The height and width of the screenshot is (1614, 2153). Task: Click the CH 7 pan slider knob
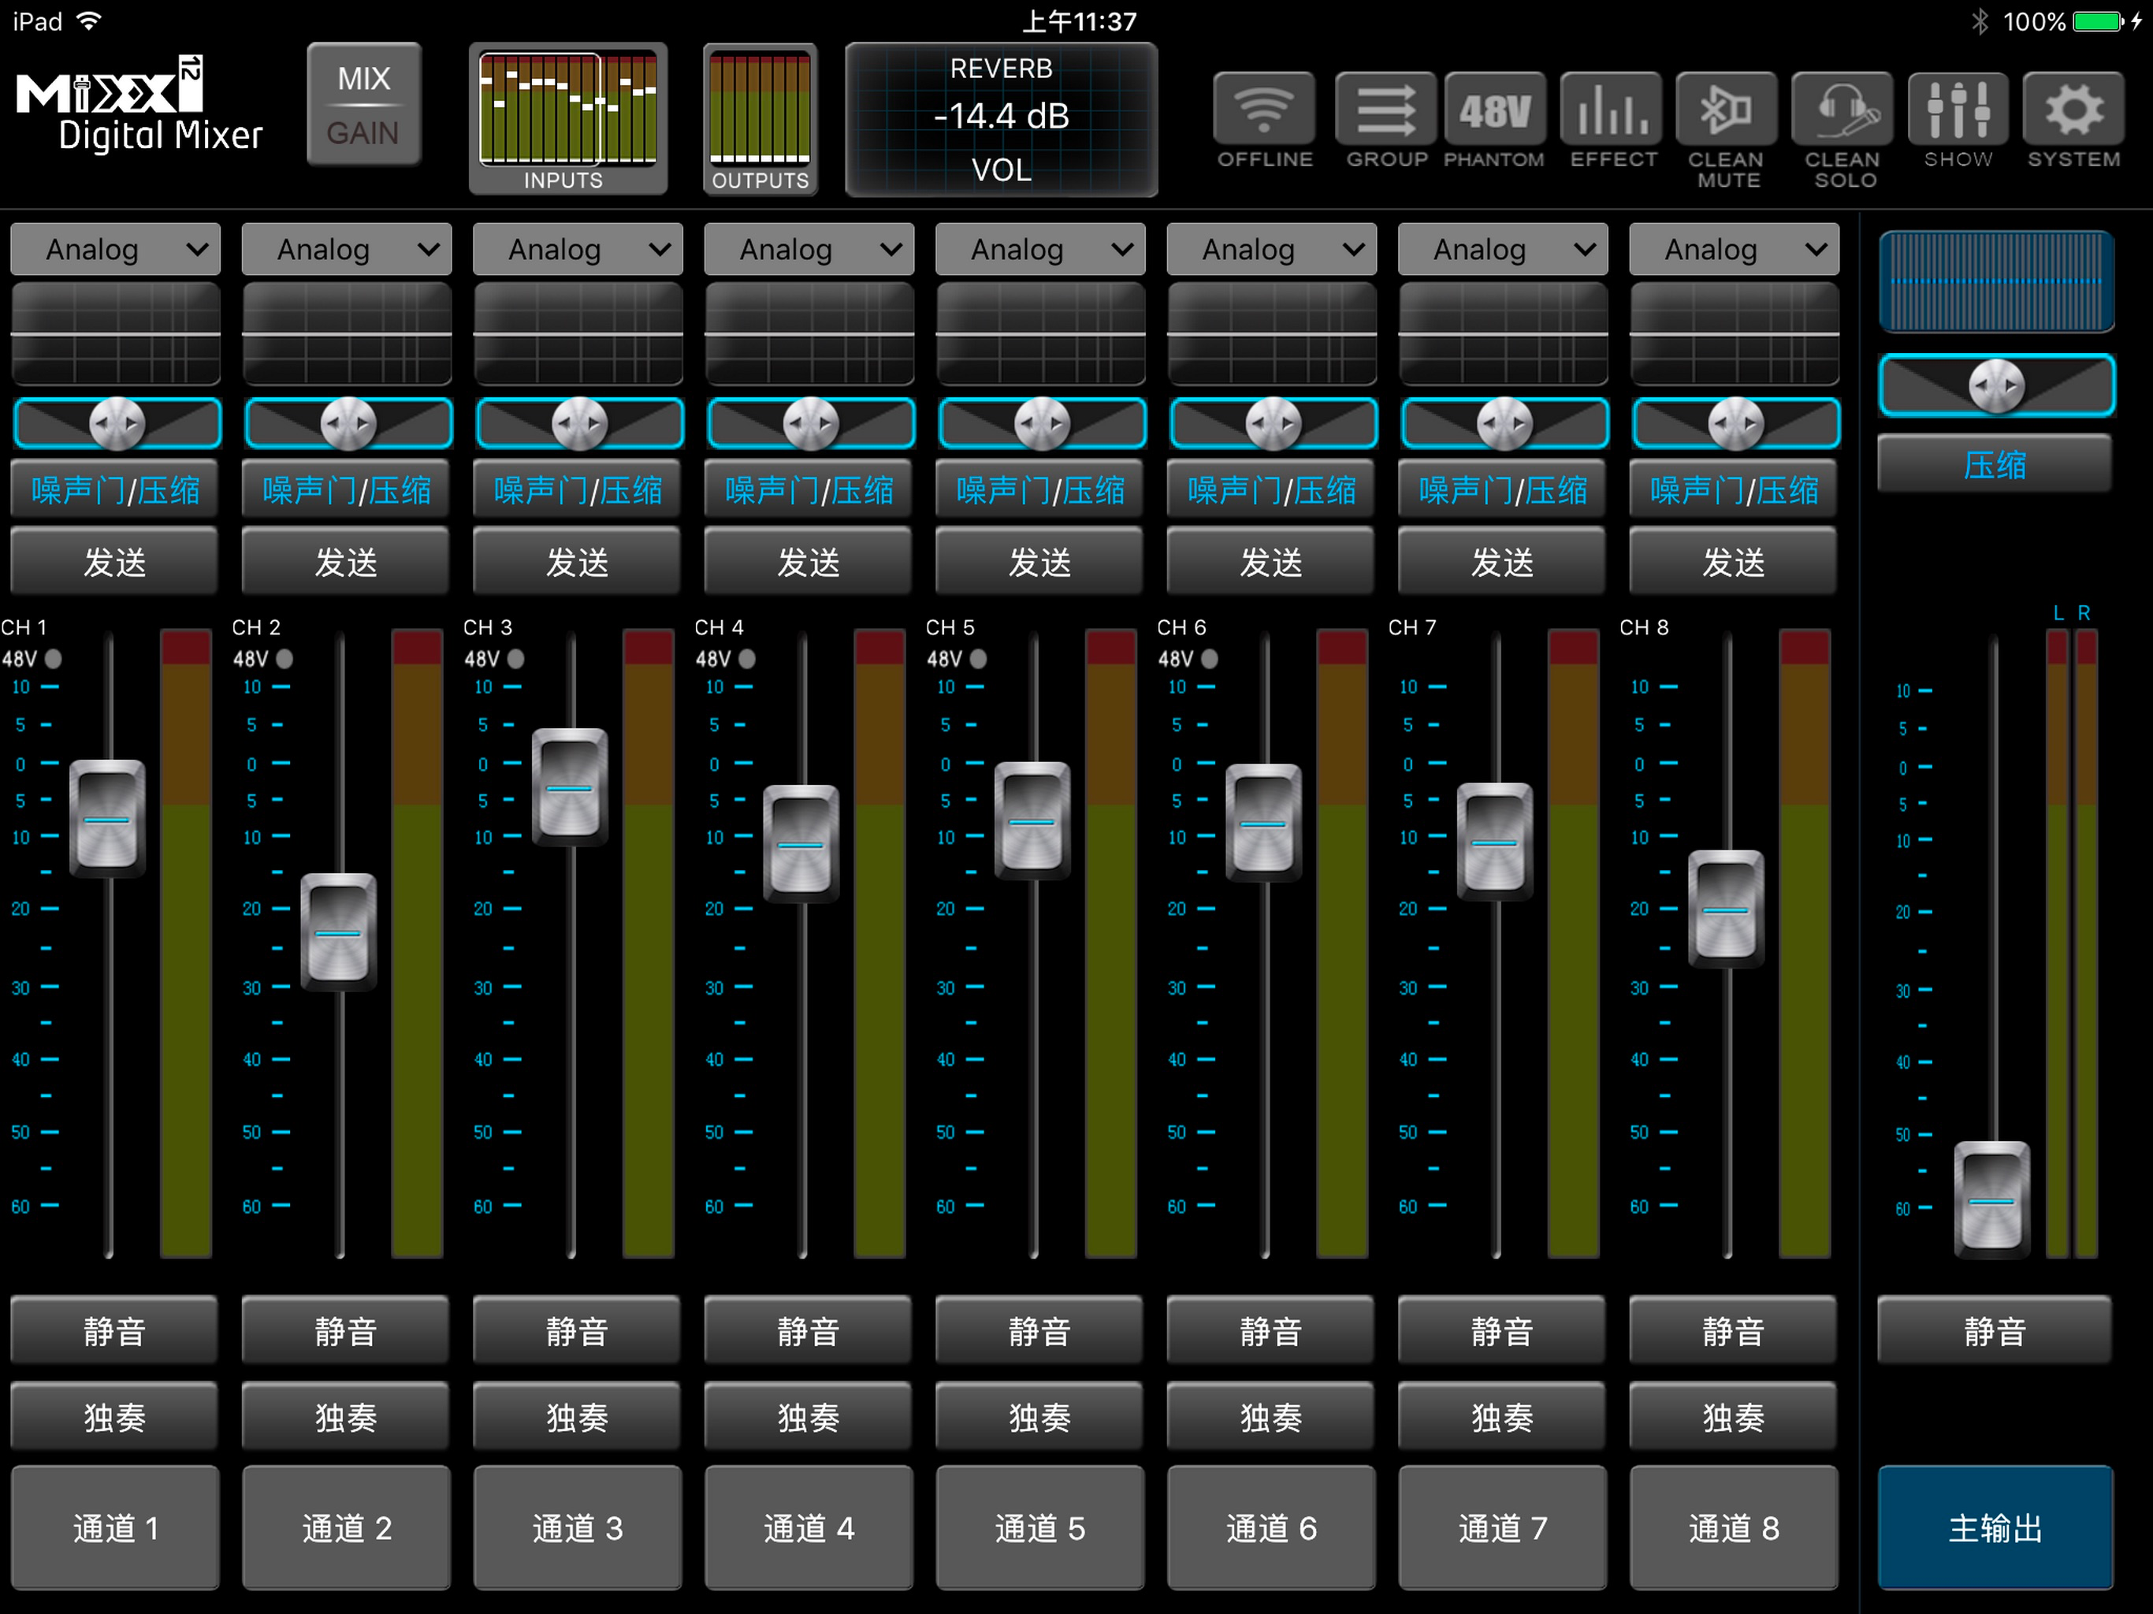click(x=1504, y=423)
